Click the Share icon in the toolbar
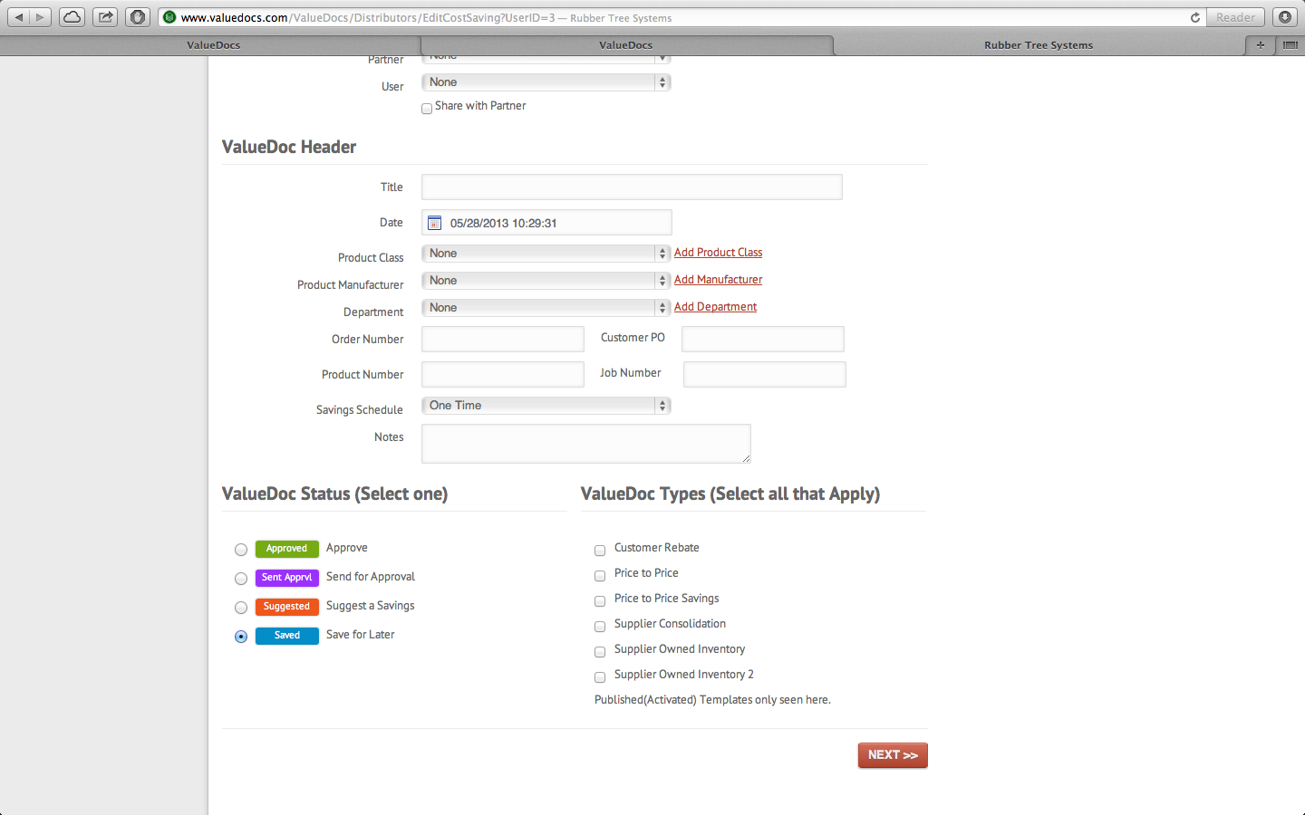 [105, 17]
